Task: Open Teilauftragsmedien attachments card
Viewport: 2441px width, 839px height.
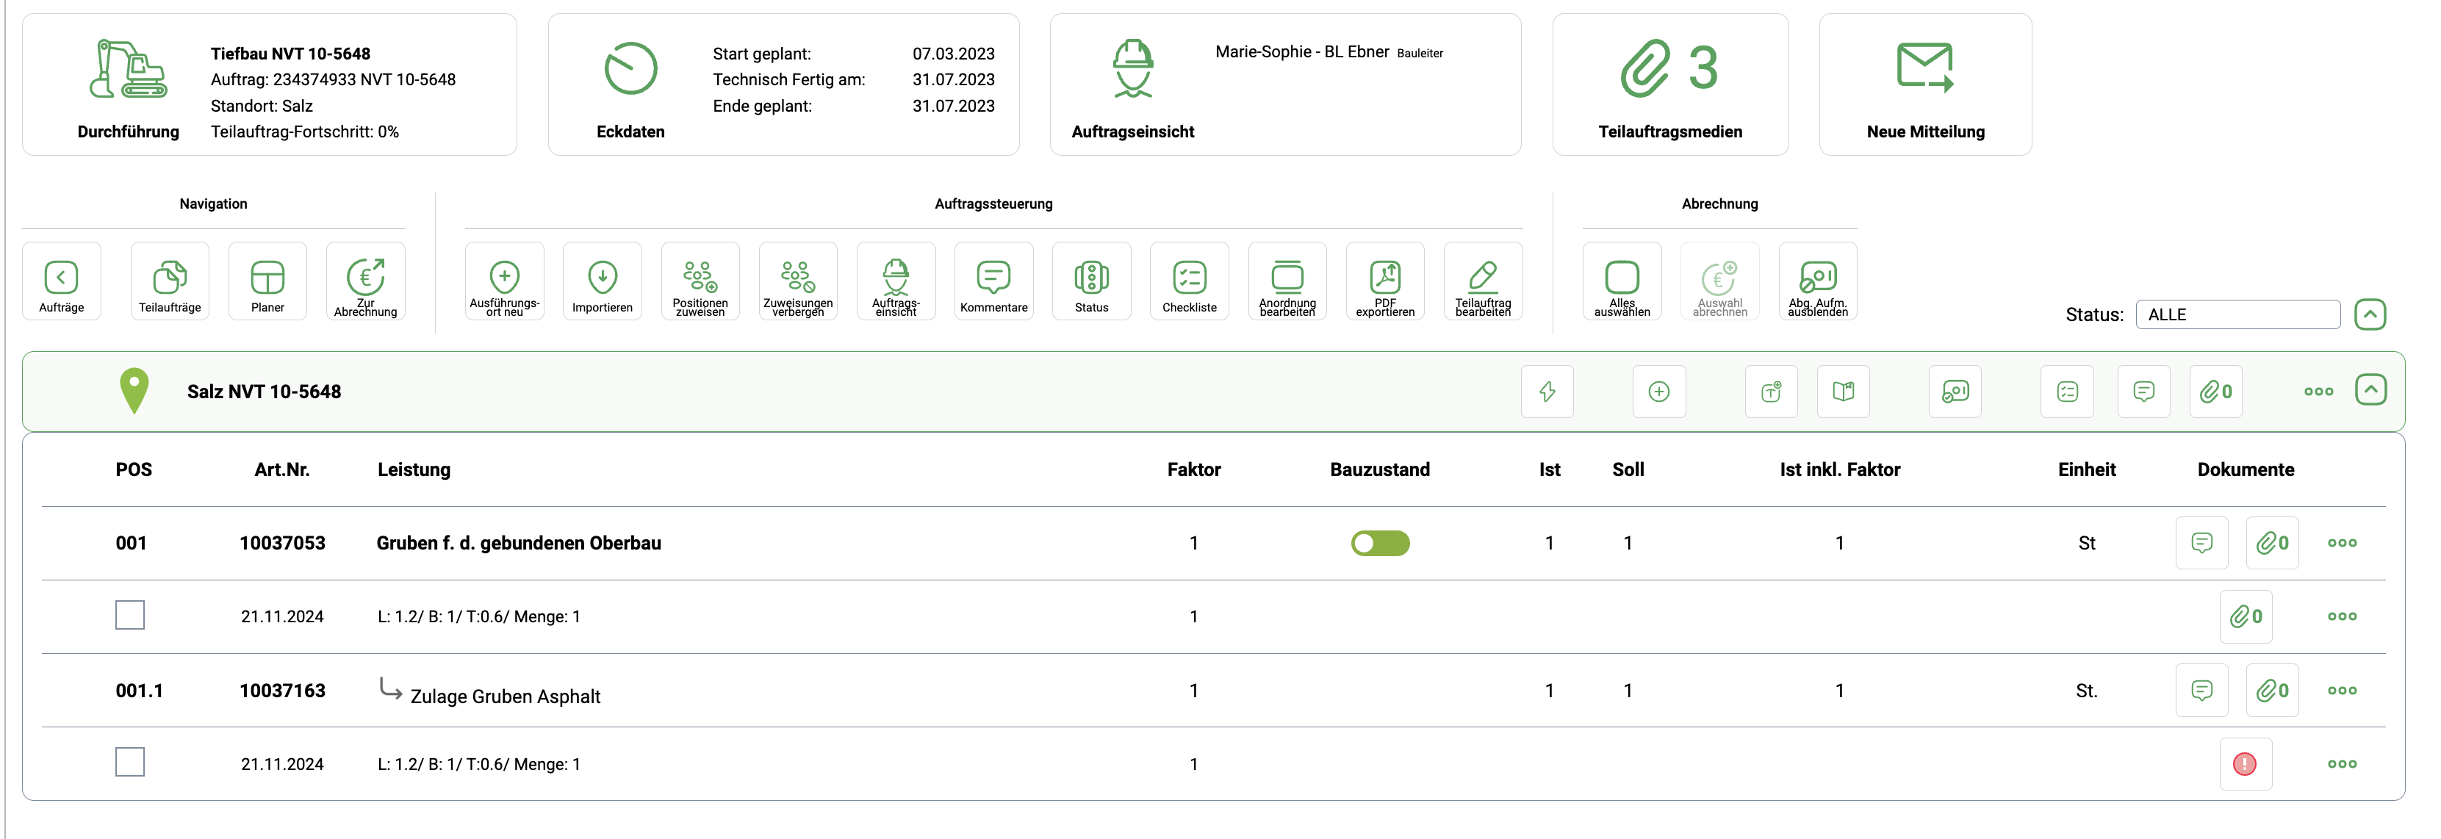Action: point(1669,85)
